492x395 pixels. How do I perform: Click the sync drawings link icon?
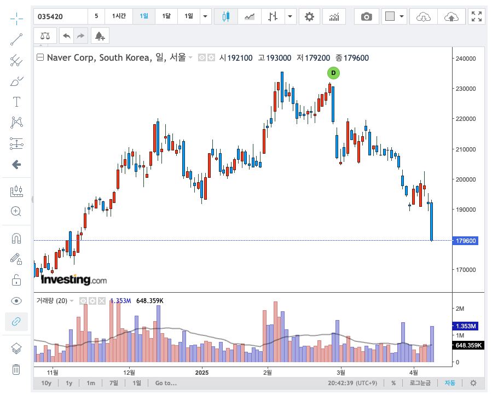click(16, 322)
